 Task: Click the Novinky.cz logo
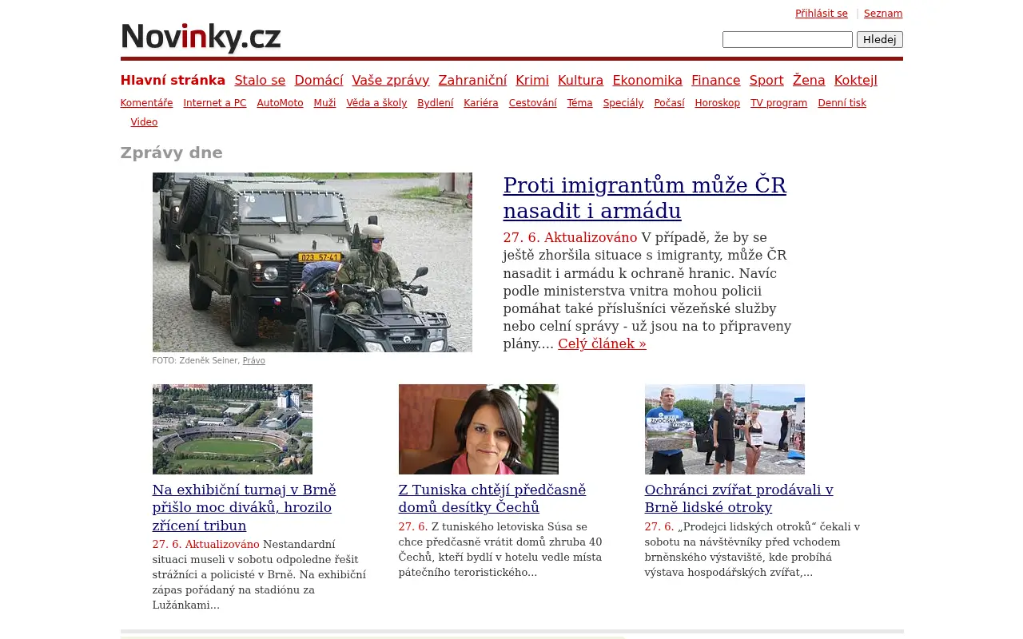point(201,38)
